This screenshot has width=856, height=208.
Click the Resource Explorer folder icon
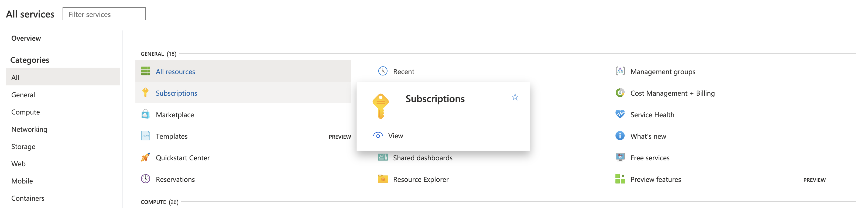[x=382, y=179]
